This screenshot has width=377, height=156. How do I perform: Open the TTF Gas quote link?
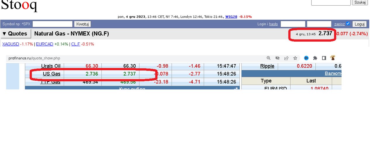[50, 82]
